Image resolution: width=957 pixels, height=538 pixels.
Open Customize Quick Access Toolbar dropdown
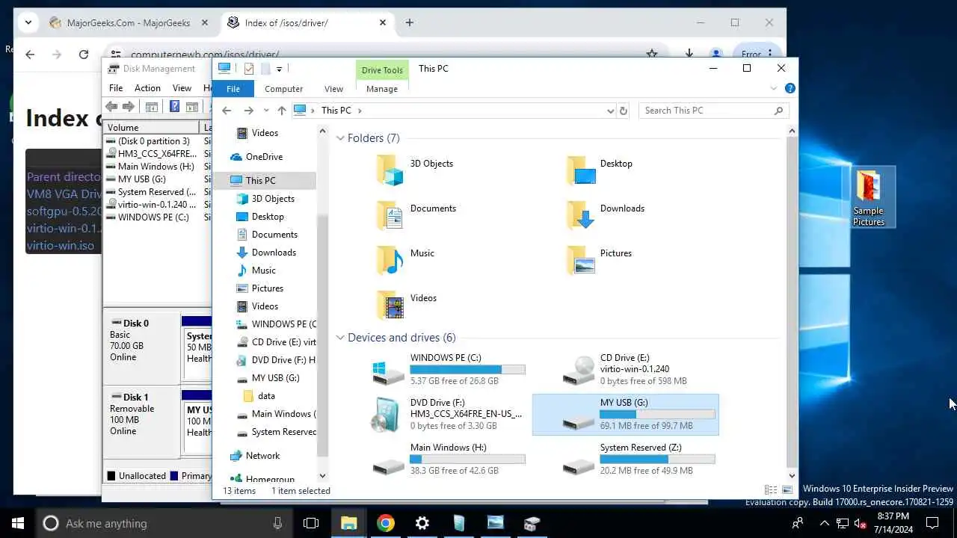click(x=279, y=69)
